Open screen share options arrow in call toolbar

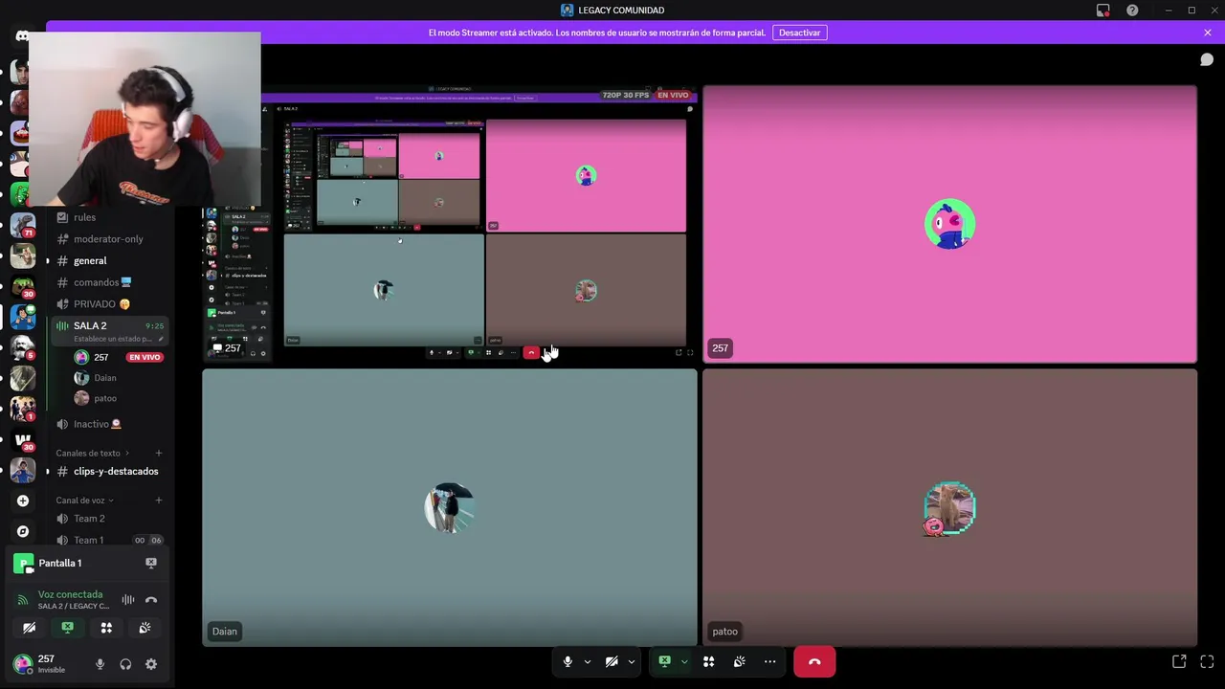pos(683,661)
